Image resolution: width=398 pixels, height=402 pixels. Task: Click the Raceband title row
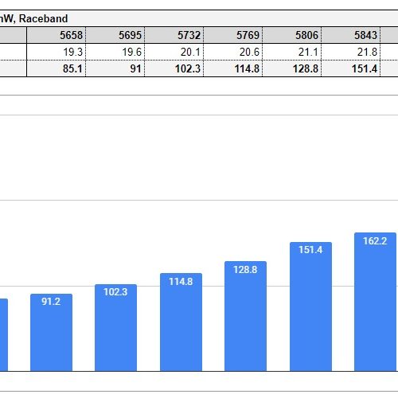(x=199, y=18)
